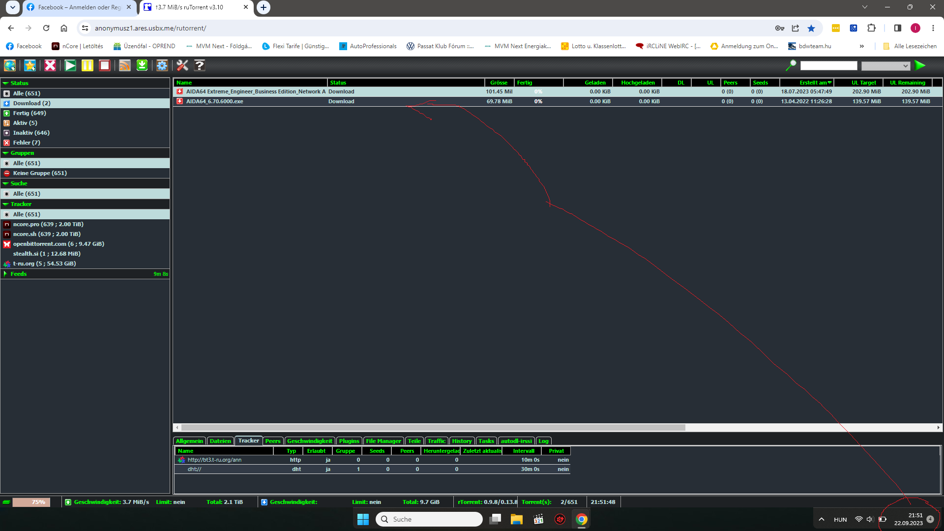The image size is (944, 531).
Task: Click the green download arrow toolbar icon
Action: point(142,65)
